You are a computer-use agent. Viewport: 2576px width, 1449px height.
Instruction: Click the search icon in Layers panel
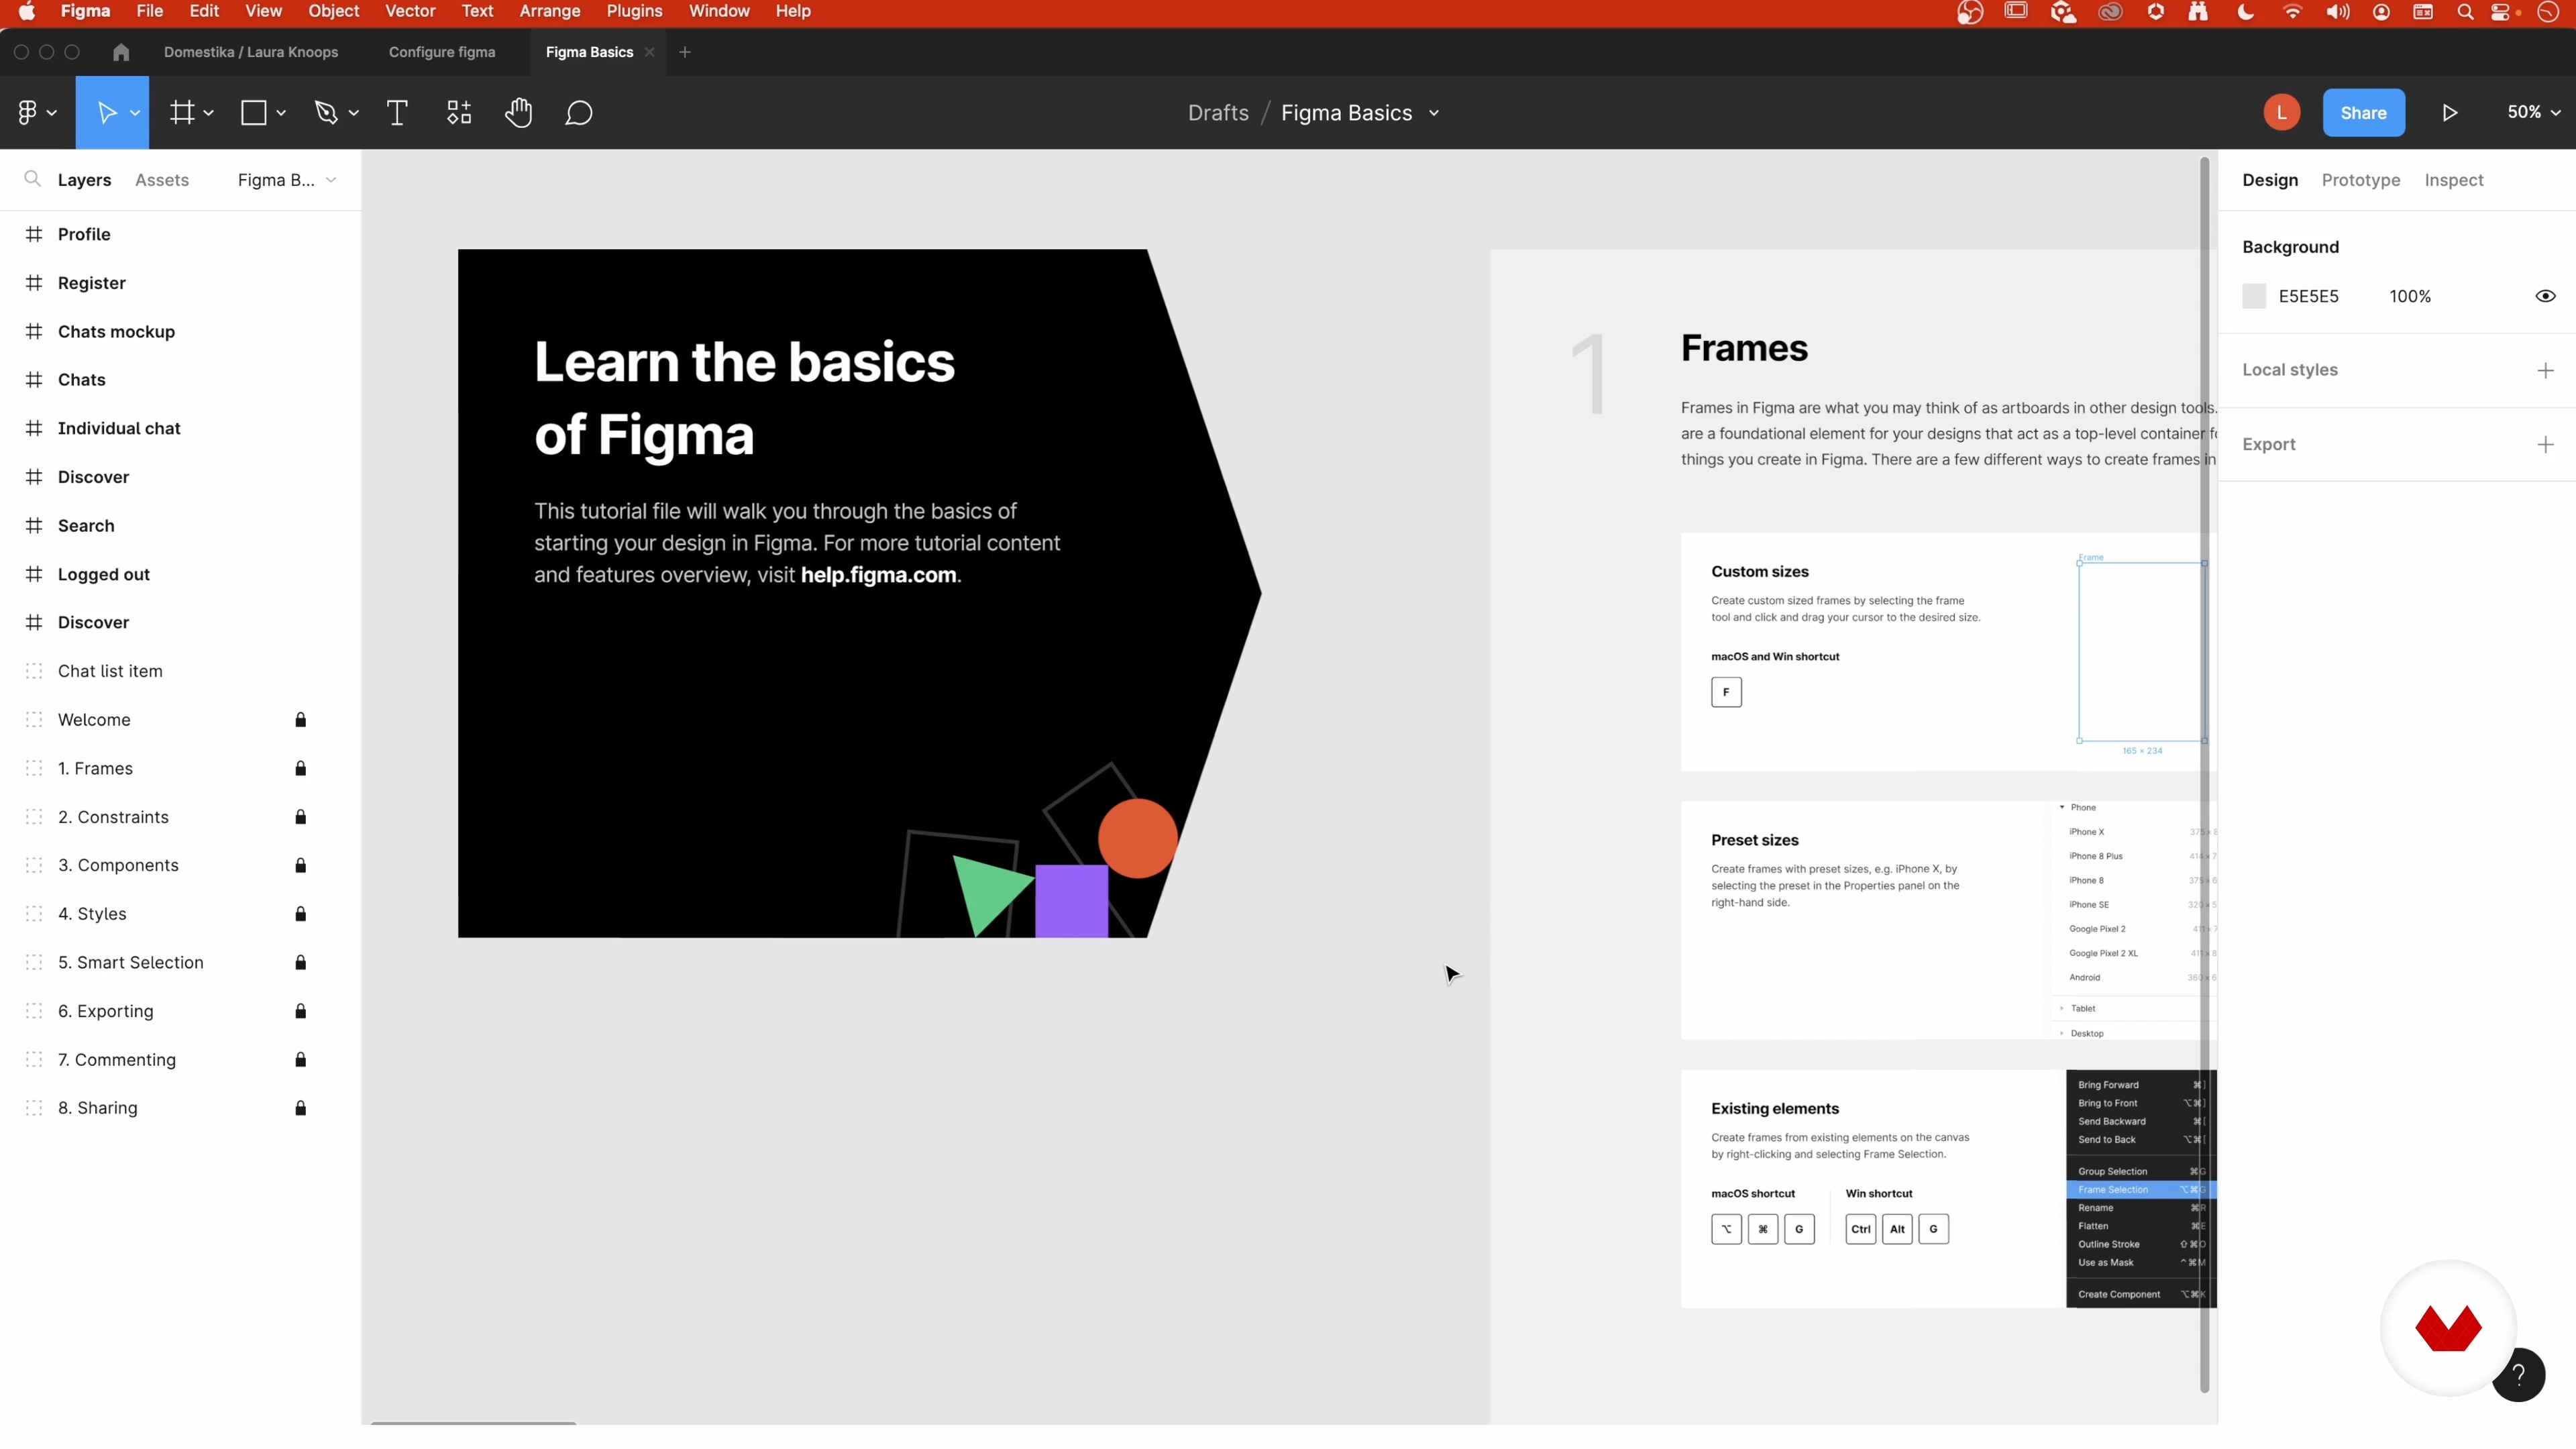click(32, 179)
